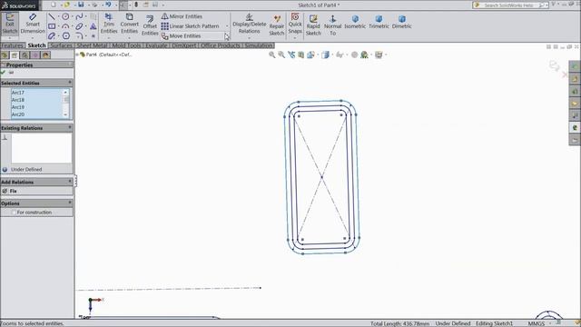Screen dimensions: 581x327
Task: Select the sketch Text tool
Action: click(93, 26)
